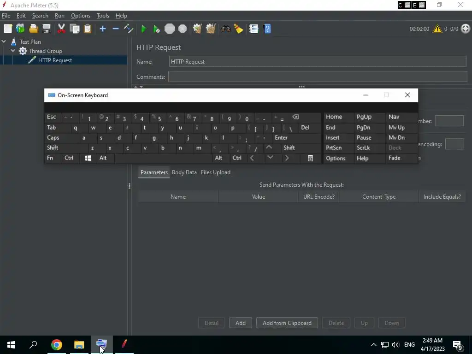Click the port number input field
The height and width of the screenshot is (354, 472).
coord(449,121)
